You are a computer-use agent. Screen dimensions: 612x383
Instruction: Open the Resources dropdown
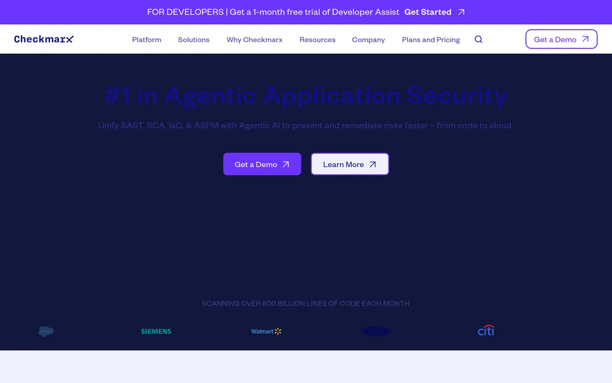tap(317, 39)
